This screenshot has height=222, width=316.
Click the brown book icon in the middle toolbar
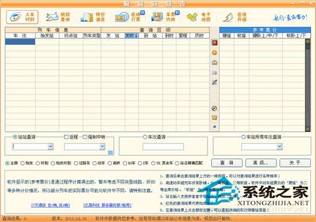coord(214,42)
